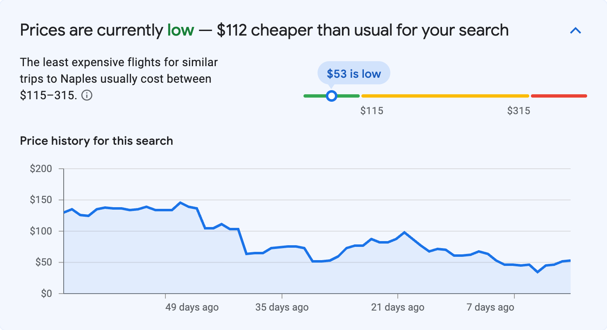Click the green word 'low' in the headline

[181, 30]
